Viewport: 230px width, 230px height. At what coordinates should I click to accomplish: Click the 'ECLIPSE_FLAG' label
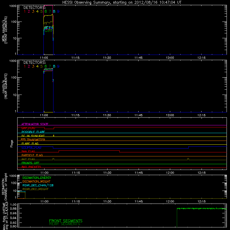31,147
